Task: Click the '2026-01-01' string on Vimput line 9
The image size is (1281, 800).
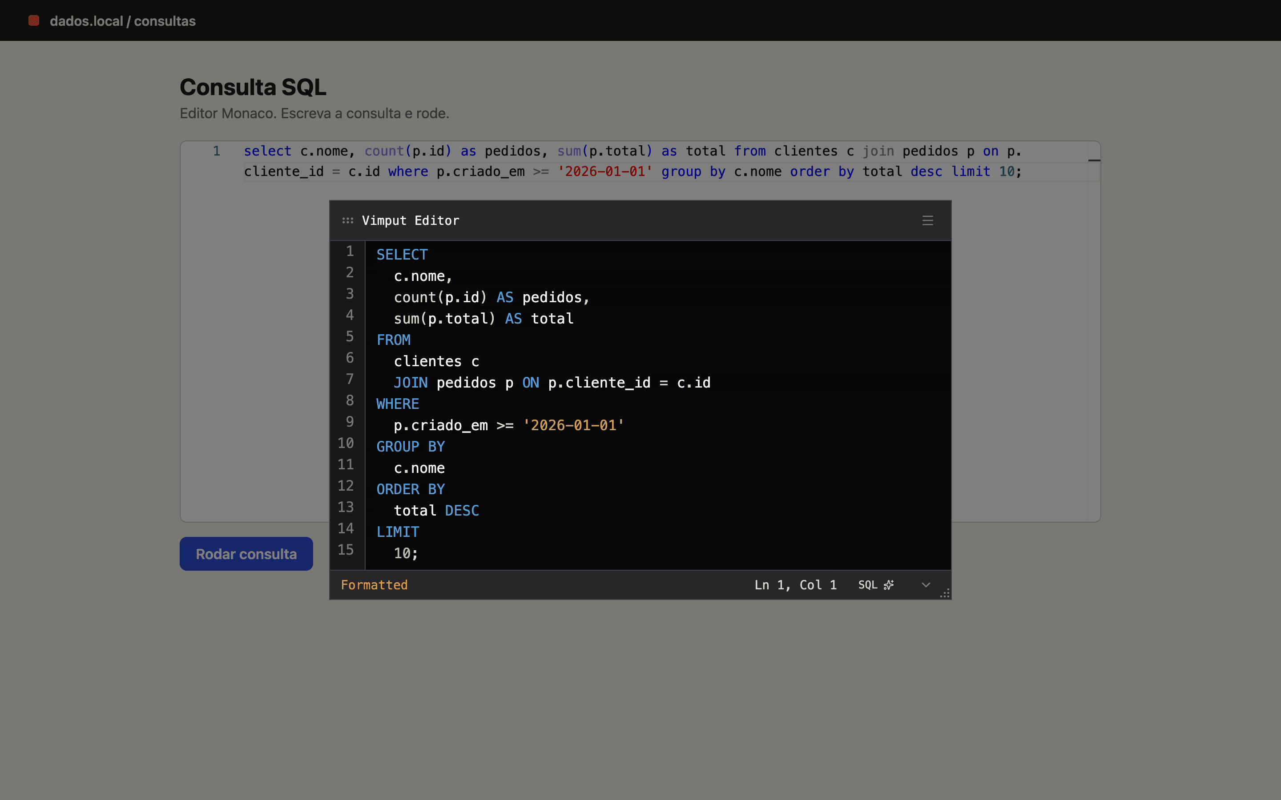Action: 574,425
